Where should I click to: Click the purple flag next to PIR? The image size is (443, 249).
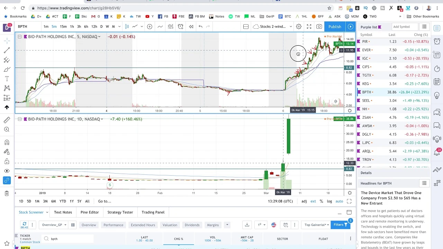359,41
